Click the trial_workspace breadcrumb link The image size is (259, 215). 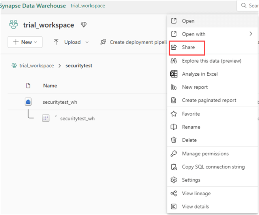pyautogui.click(x=36, y=65)
